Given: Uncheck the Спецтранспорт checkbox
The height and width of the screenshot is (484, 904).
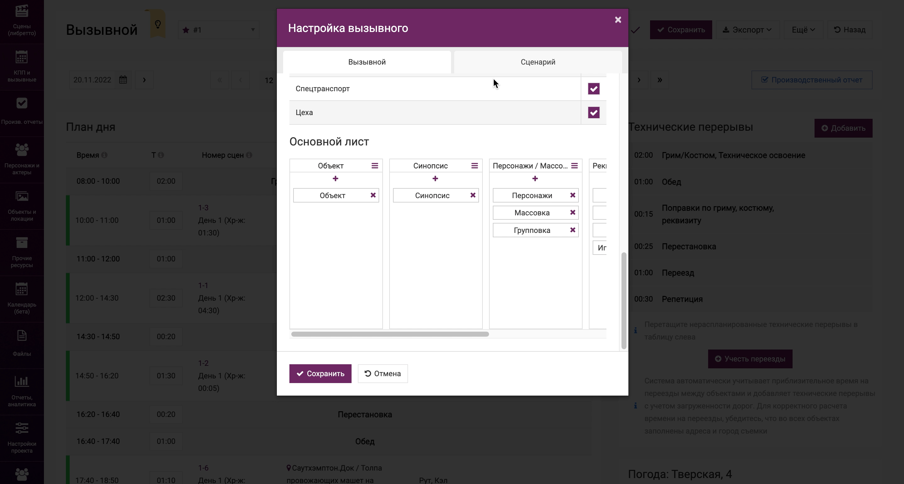Looking at the screenshot, I should [x=594, y=89].
